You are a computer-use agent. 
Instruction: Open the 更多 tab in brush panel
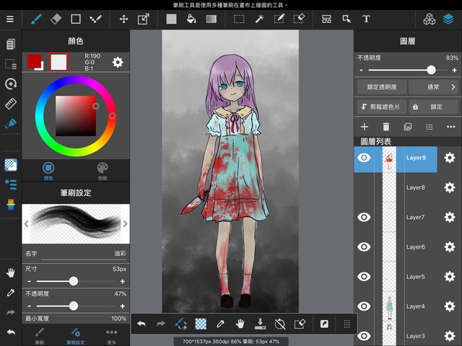coord(111,334)
